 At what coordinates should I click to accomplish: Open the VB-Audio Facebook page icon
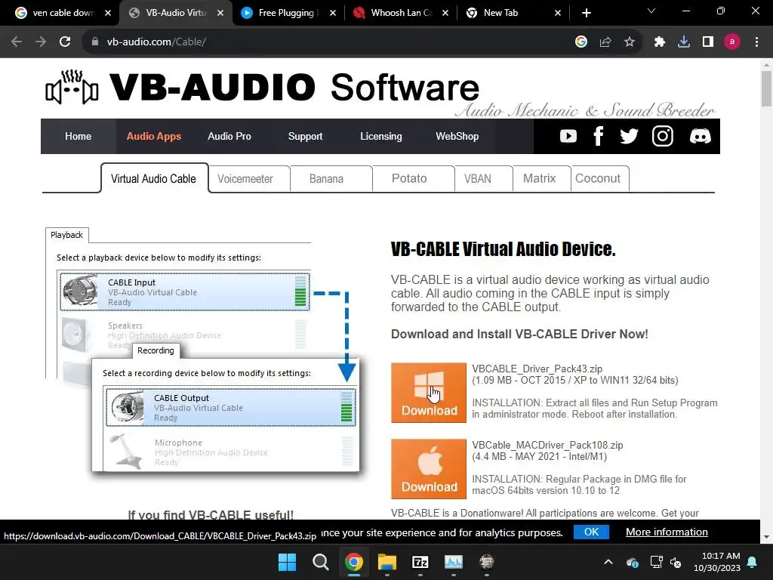(598, 136)
